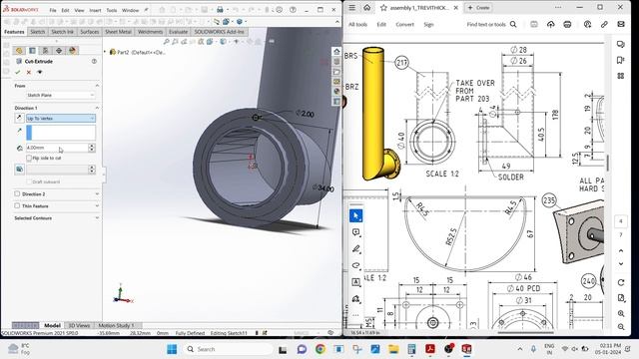
Task: Switch to Surfaces CommandManager tab
Action: pos(89,32)
